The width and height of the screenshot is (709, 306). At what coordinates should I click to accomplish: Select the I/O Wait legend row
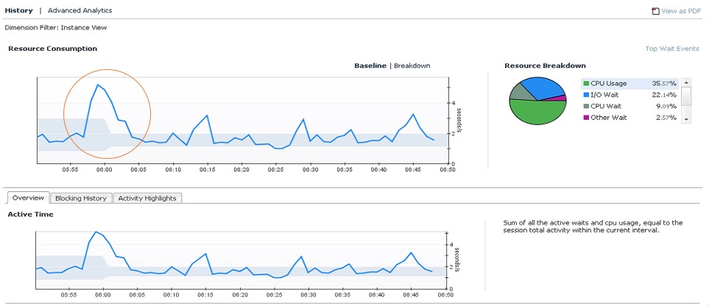[629, 95]
